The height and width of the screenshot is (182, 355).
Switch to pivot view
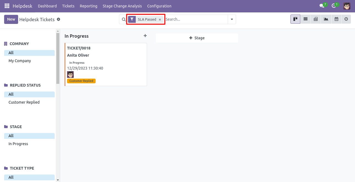[316, 19]
